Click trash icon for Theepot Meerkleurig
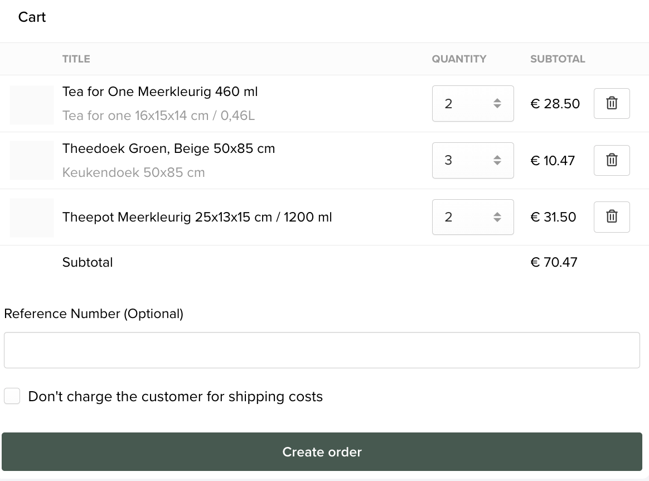649x481 pixels. 612,217
